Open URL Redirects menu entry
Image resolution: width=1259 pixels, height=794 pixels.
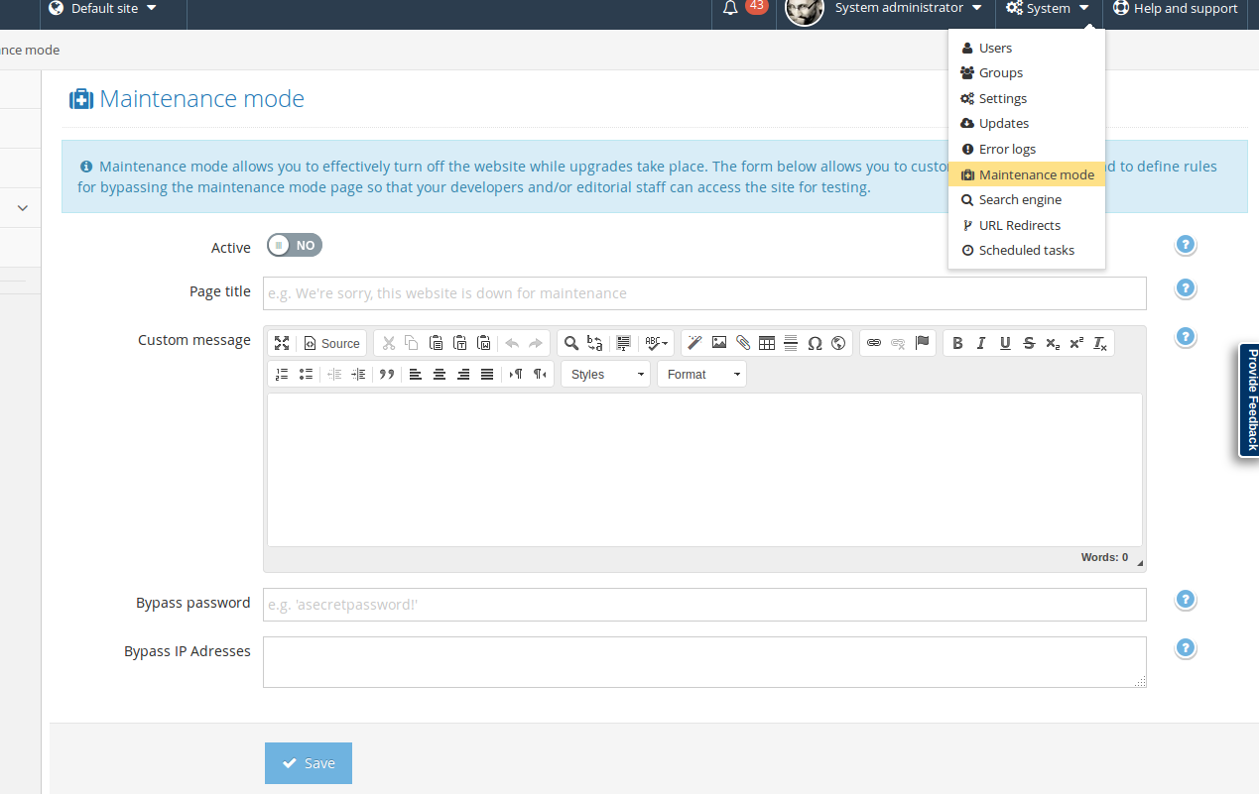tap(1027, 225)
